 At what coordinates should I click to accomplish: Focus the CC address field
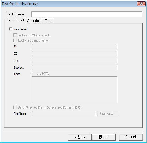coord(75,53)
